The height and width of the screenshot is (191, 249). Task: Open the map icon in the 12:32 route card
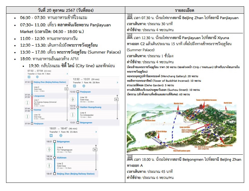(x=75, y=86)
